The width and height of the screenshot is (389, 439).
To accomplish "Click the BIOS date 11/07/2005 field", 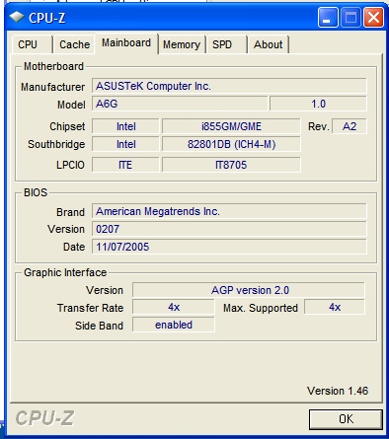I will coord(229,247).
